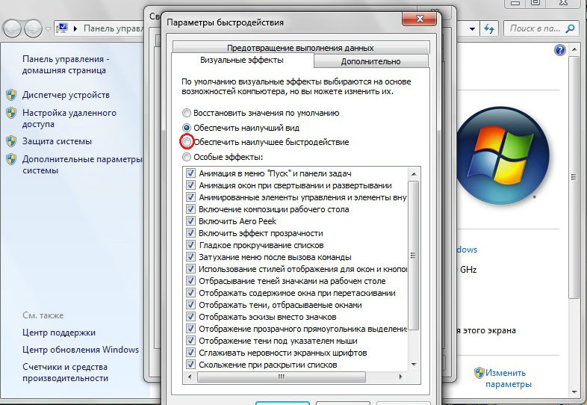
Task: Uncheck Затухание меню после вызова команды
Action: 190,257
